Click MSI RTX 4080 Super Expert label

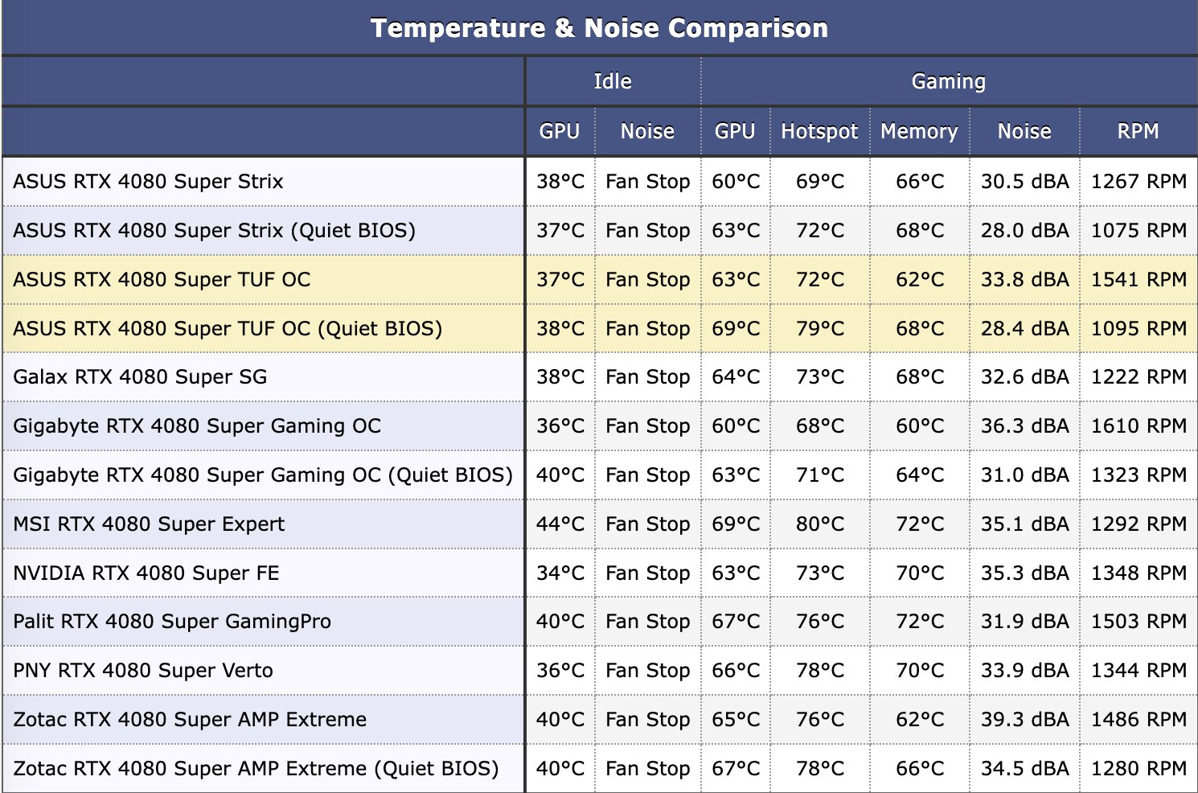[149, 524]
